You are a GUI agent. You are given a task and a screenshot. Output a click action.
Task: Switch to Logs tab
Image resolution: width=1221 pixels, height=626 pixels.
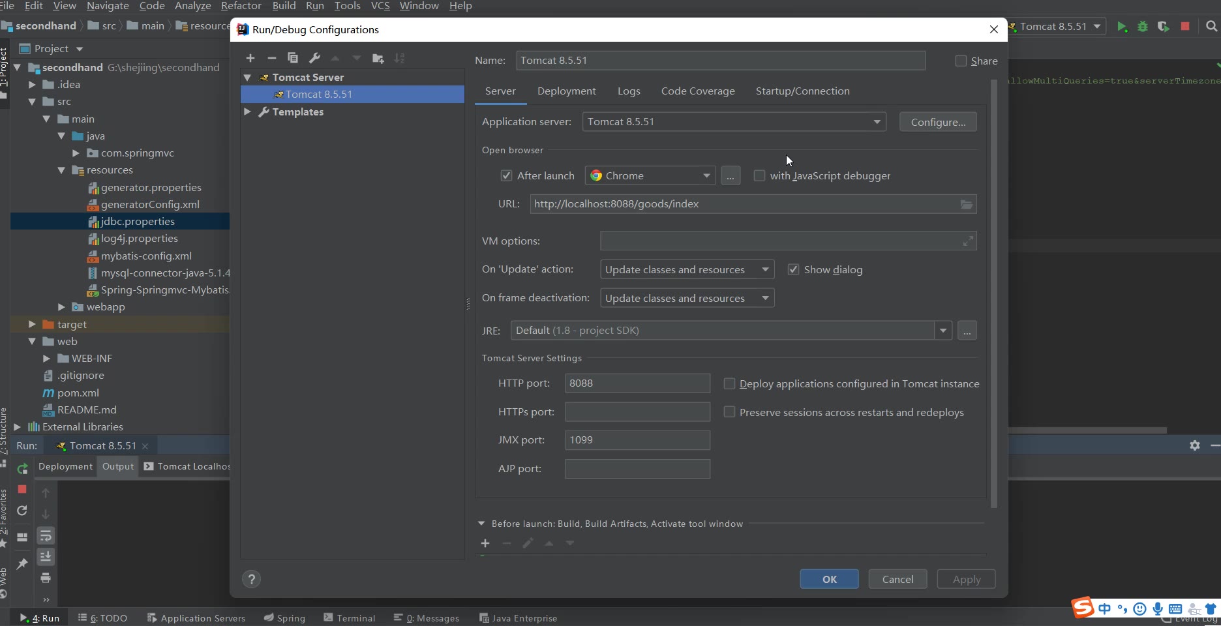tap(629, 91)
